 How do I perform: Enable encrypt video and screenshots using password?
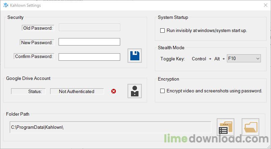coord(163,91)
